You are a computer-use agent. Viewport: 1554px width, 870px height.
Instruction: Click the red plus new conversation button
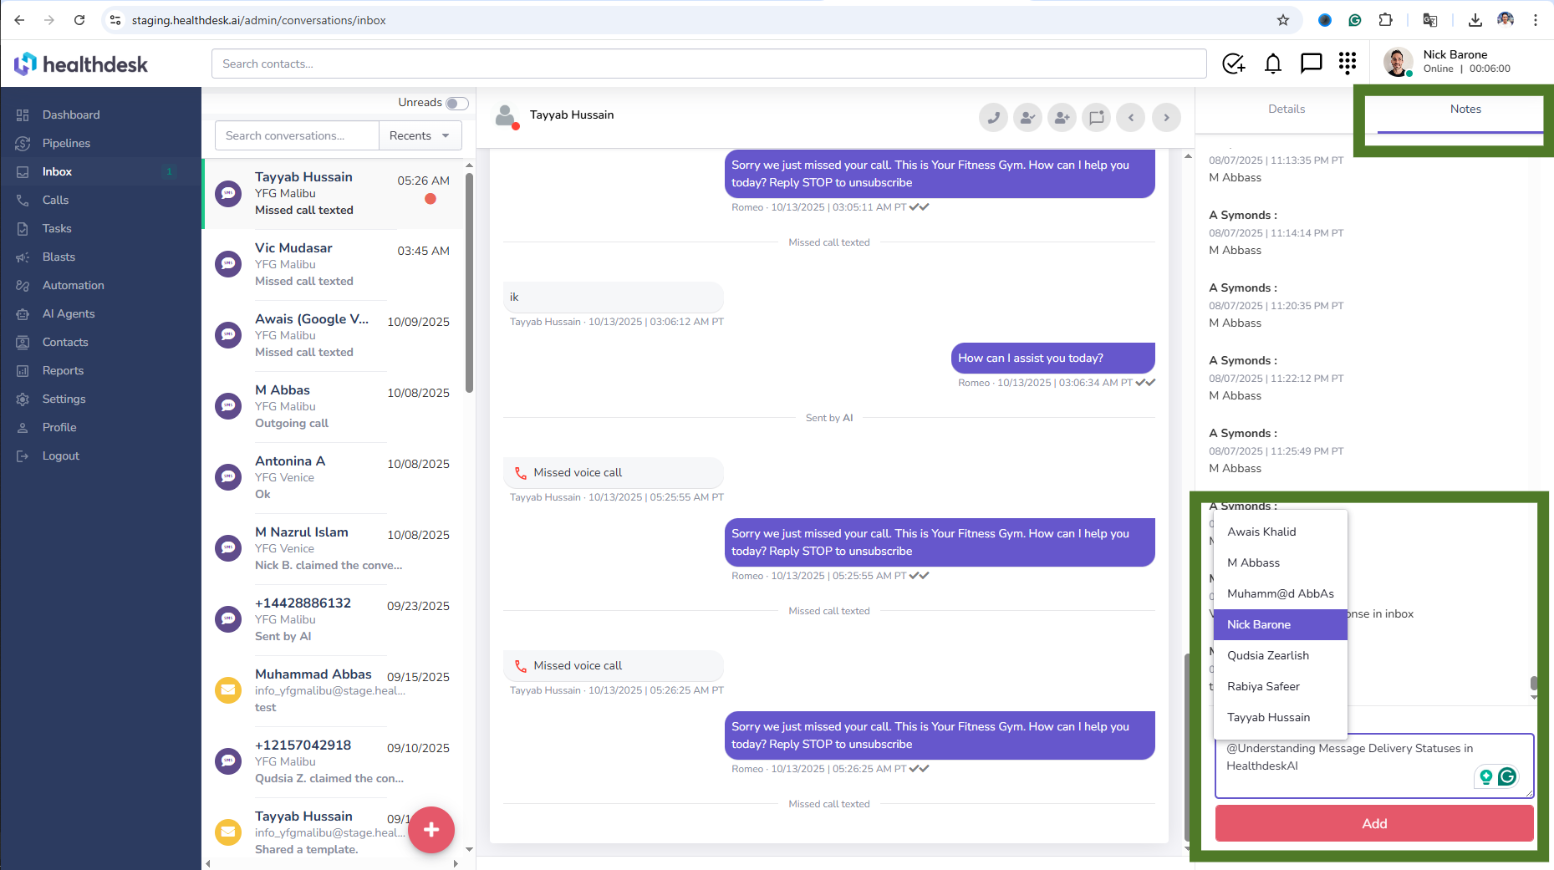(431, 830)
